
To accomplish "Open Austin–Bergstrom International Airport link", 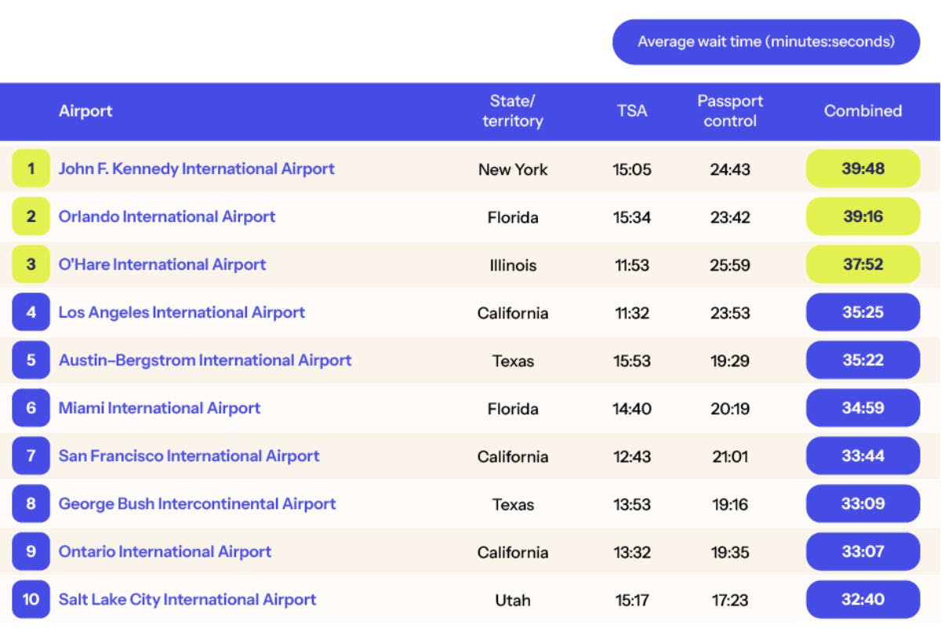I will click(205, 360).
